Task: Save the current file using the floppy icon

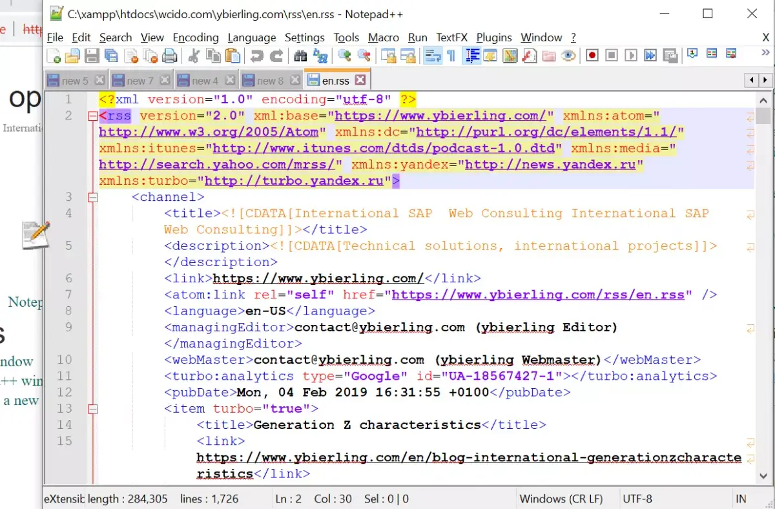Action: (x=92, y=56)
